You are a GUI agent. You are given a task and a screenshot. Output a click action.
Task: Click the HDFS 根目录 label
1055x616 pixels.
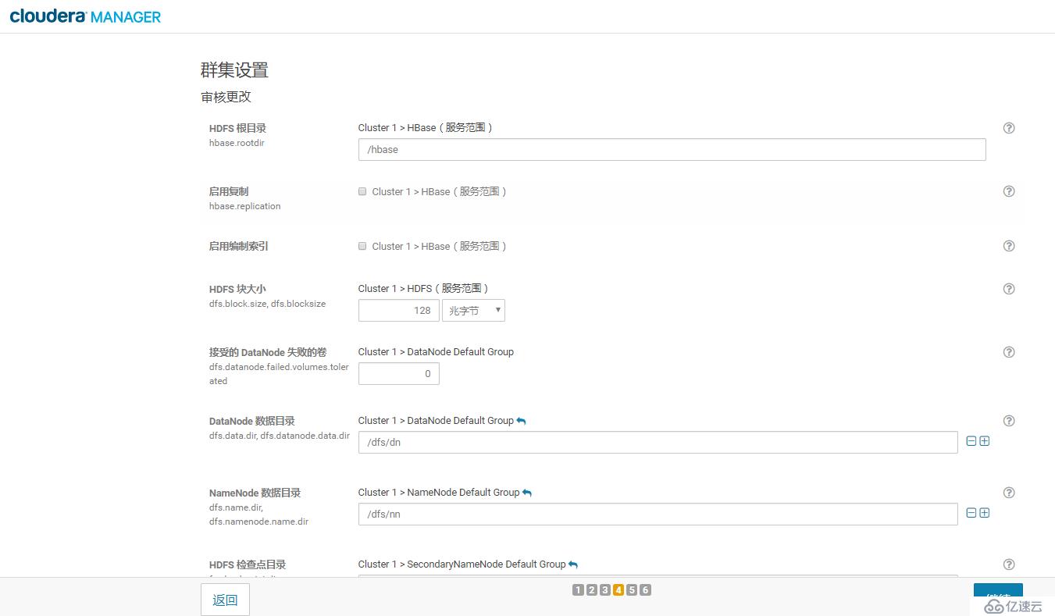point(237,128)
